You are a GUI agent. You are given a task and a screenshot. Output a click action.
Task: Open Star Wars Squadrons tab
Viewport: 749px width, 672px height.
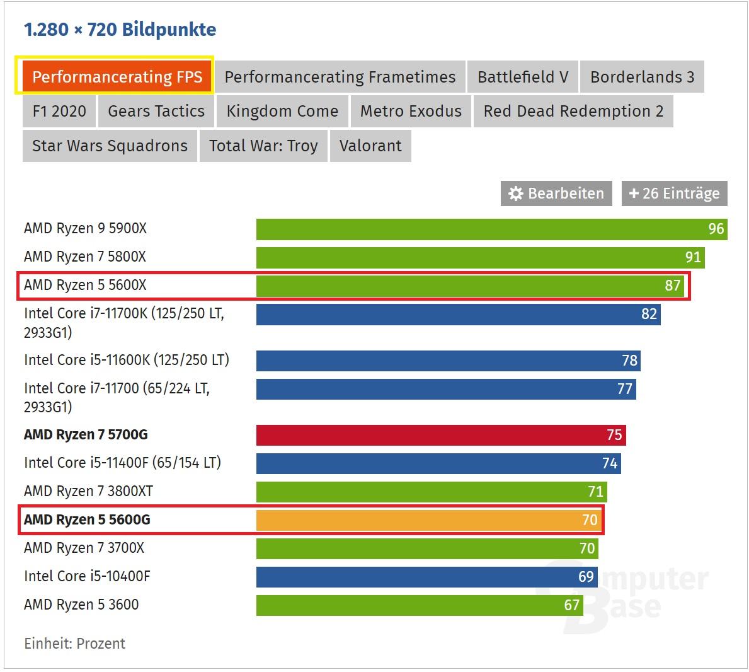point(110,146)
